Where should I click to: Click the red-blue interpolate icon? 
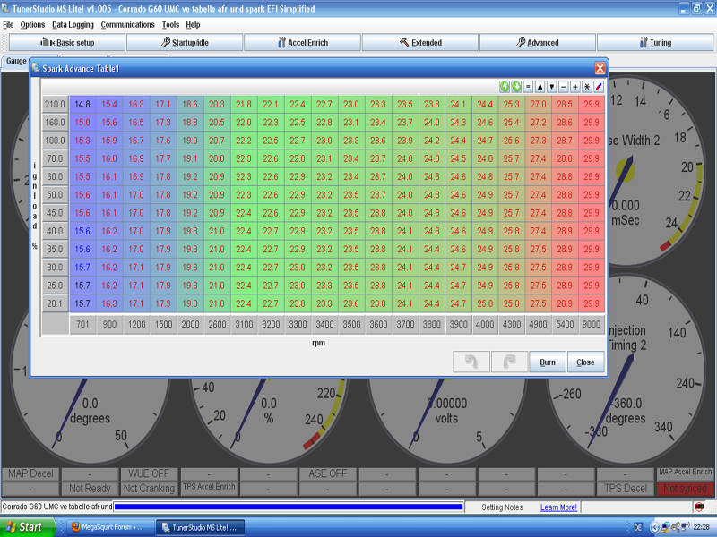pos(599,87)
